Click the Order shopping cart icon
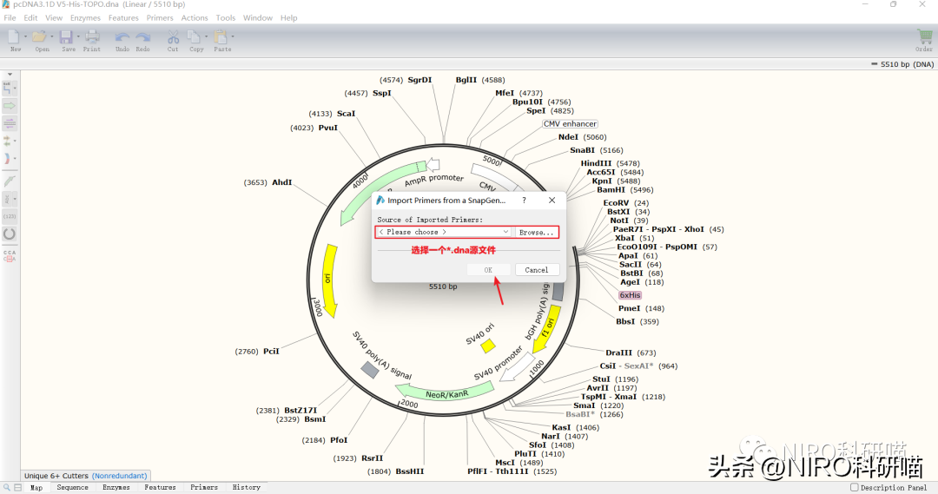 click(x=924, y=37)
